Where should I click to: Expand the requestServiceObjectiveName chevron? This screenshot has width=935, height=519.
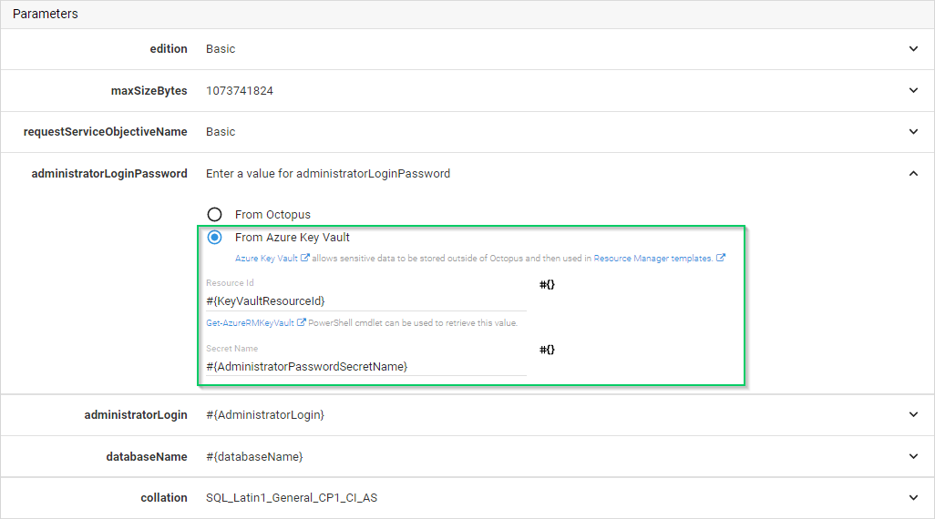913,132
